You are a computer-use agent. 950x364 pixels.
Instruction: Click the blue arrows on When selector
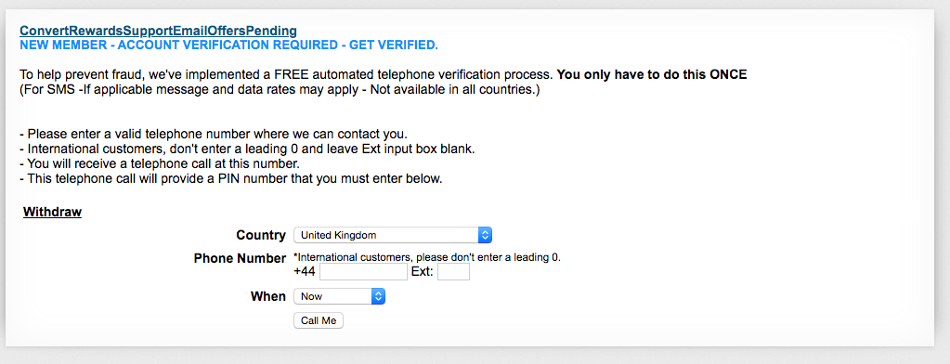point(378,297)
